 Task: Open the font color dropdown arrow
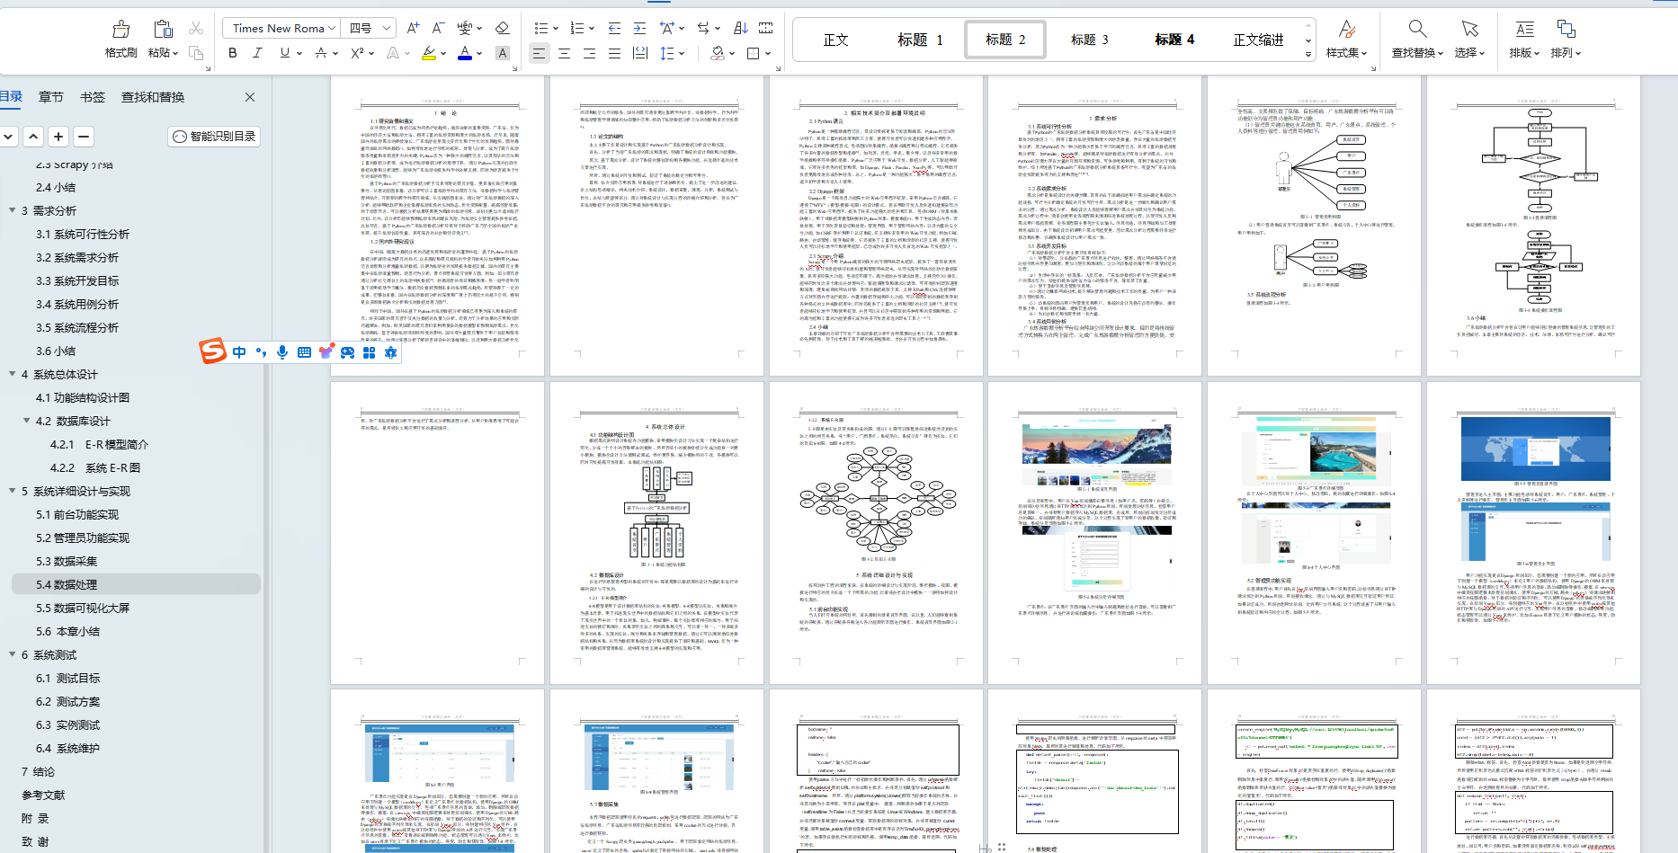[x=480, y=53]
